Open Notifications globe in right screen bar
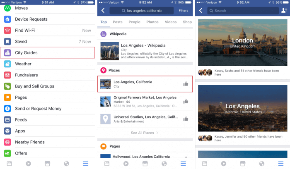Screen dimensions: 290x169 (262, 164)
